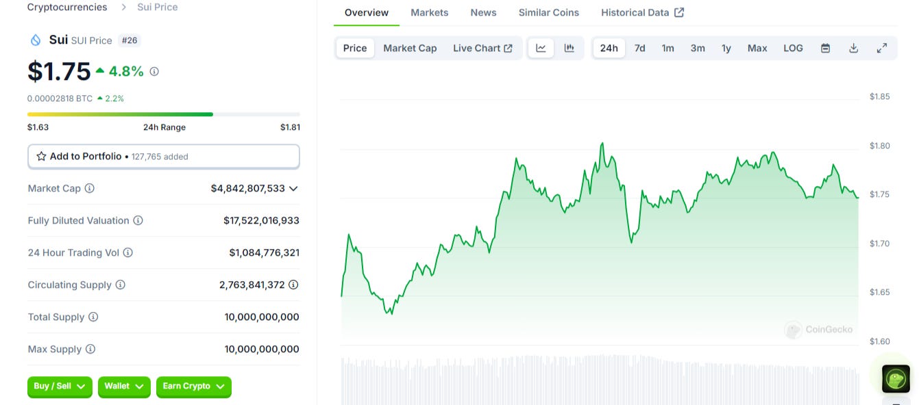Open the Similar Coins tab
The height and width of the screenshot is (405, 919).
pos(549,12)
